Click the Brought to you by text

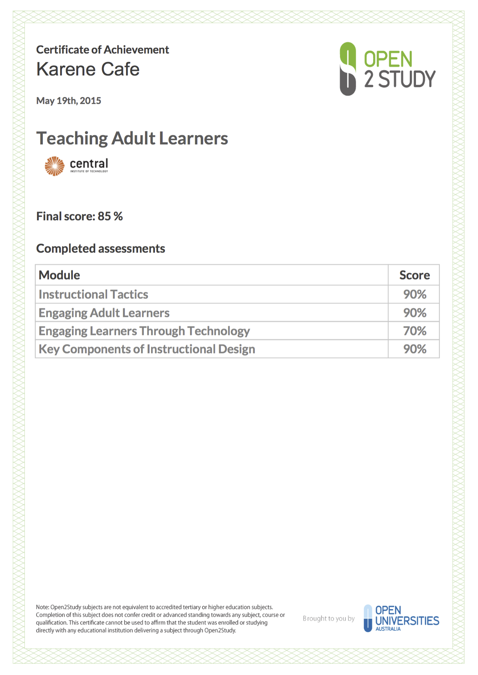[x=328, y=618]
